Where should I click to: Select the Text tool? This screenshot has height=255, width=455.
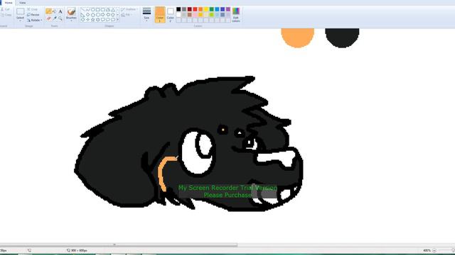pos(60,11)
